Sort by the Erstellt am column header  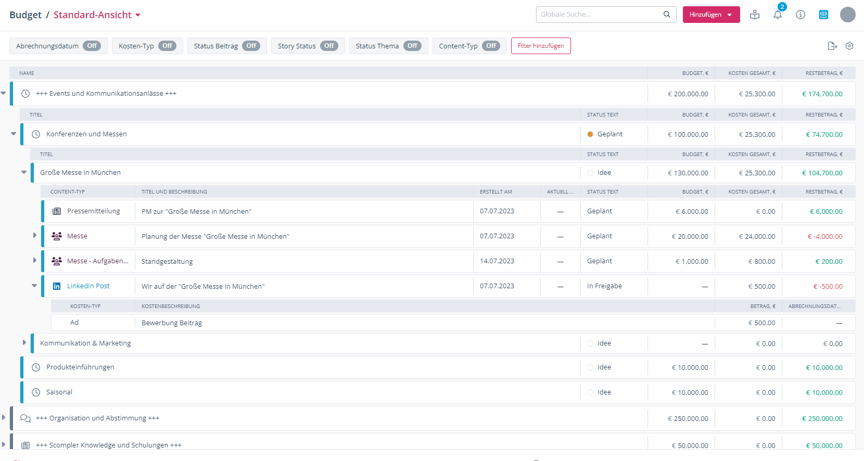495,192
